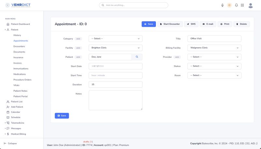Screen dimensions: 261x149
Task: Expand the Provider select dropdown
Action: click(214, 57)
